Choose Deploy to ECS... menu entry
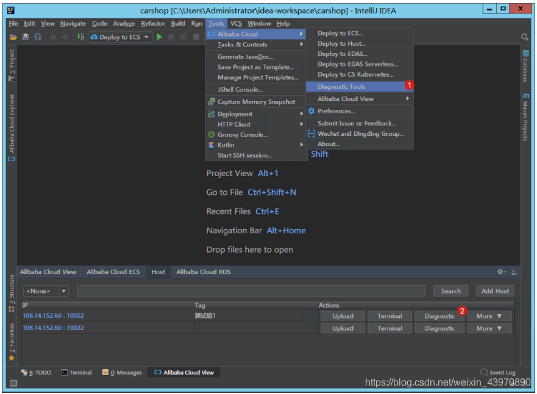This screenshot has width=537, height=394. point(360,33)
